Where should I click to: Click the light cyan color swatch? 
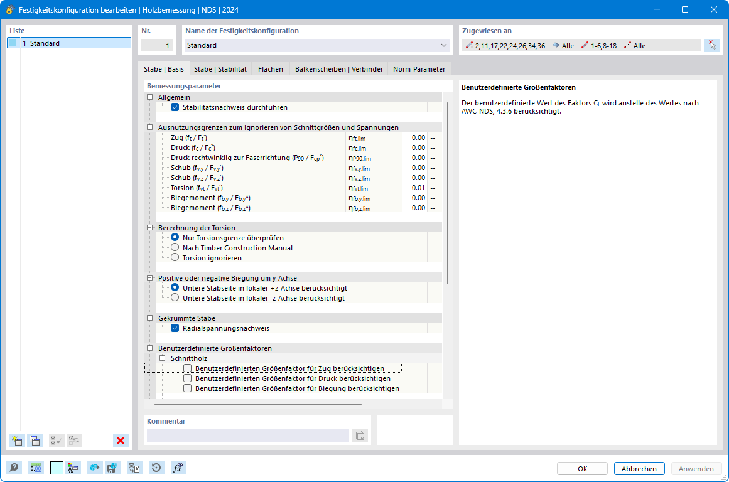[x=57, y=468]
